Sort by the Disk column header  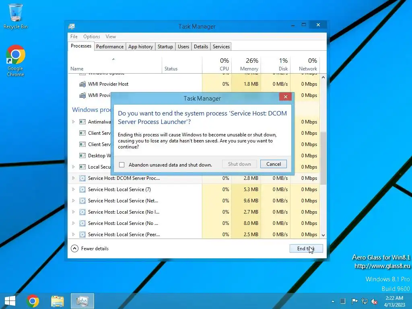[276, 65]
